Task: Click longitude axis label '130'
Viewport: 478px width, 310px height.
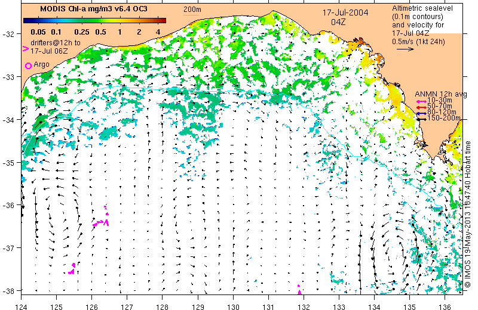Action: point(233,306)
